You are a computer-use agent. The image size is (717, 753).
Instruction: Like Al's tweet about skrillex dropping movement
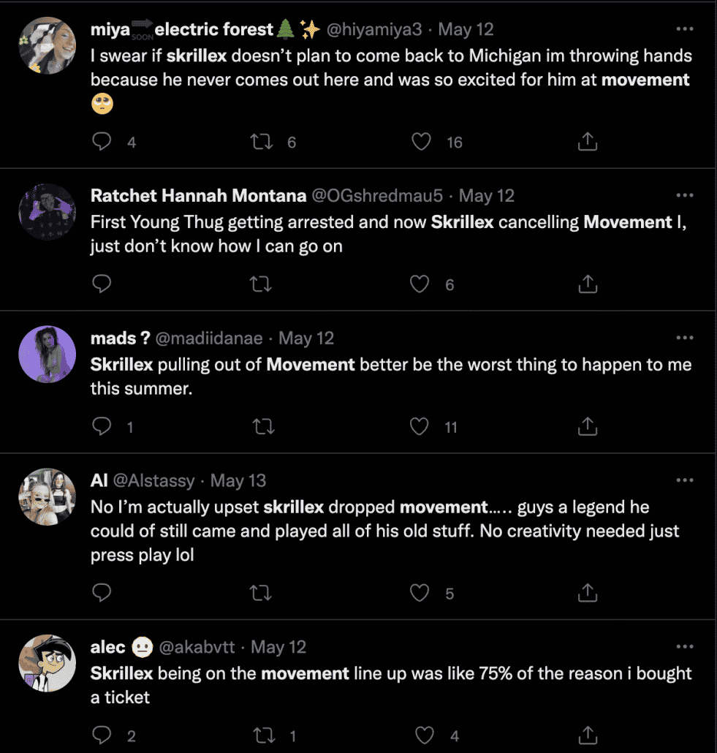pos(420,592)
